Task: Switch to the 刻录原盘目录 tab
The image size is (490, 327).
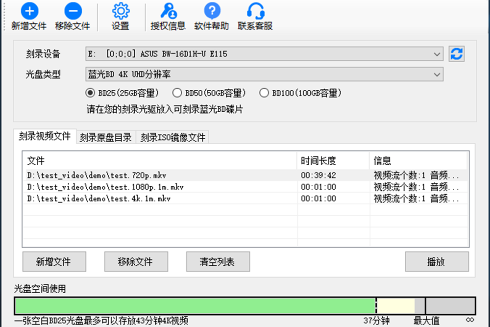Action: click(x=106, y=138)
